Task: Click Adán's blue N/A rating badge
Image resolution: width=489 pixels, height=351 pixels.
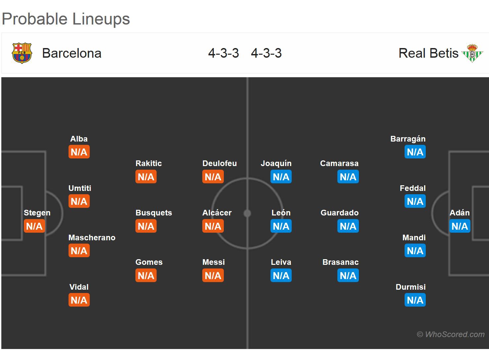Action: pyautogui.click(x=460, y=226)
